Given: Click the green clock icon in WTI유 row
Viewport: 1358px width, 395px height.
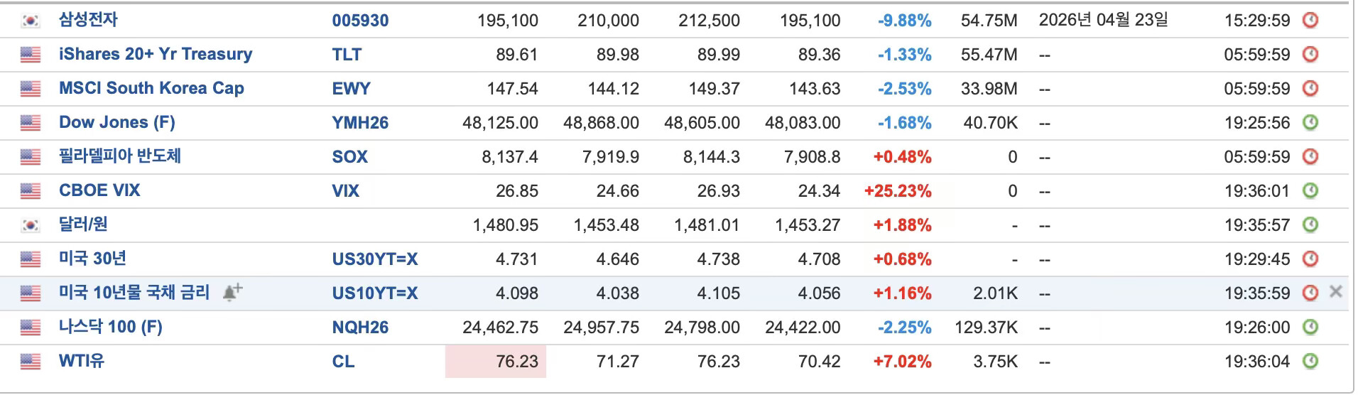Looking at the screenshot, I should tap(1310, 361).
